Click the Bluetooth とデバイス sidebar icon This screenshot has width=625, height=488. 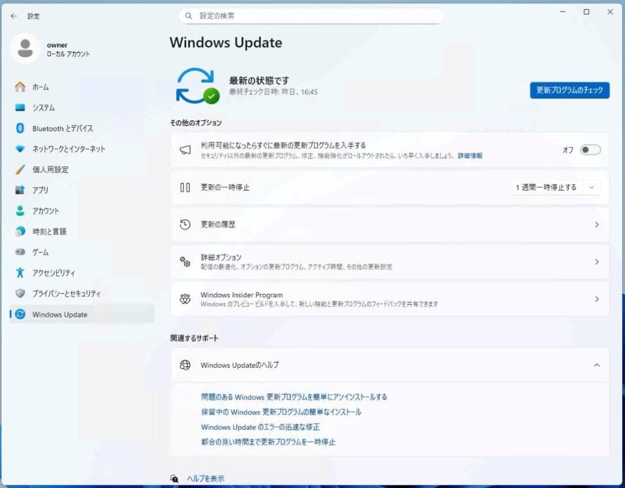point(20,128)
